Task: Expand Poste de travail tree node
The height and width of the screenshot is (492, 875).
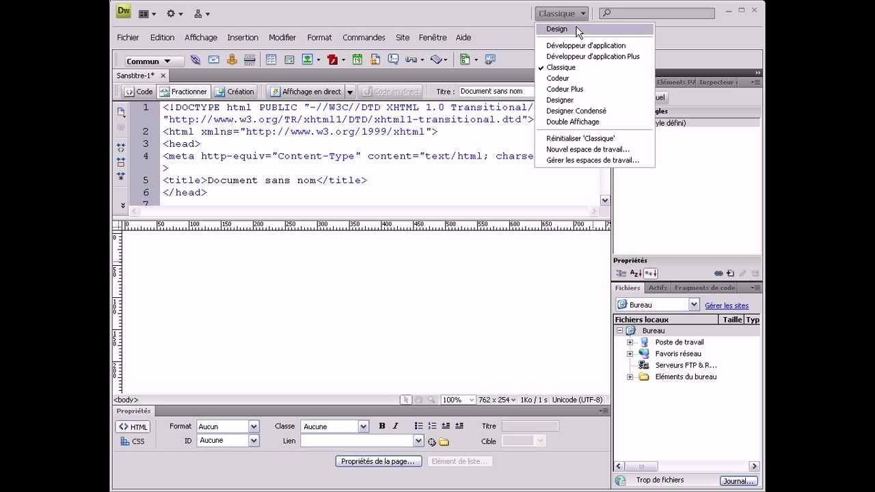Action: 630,342
